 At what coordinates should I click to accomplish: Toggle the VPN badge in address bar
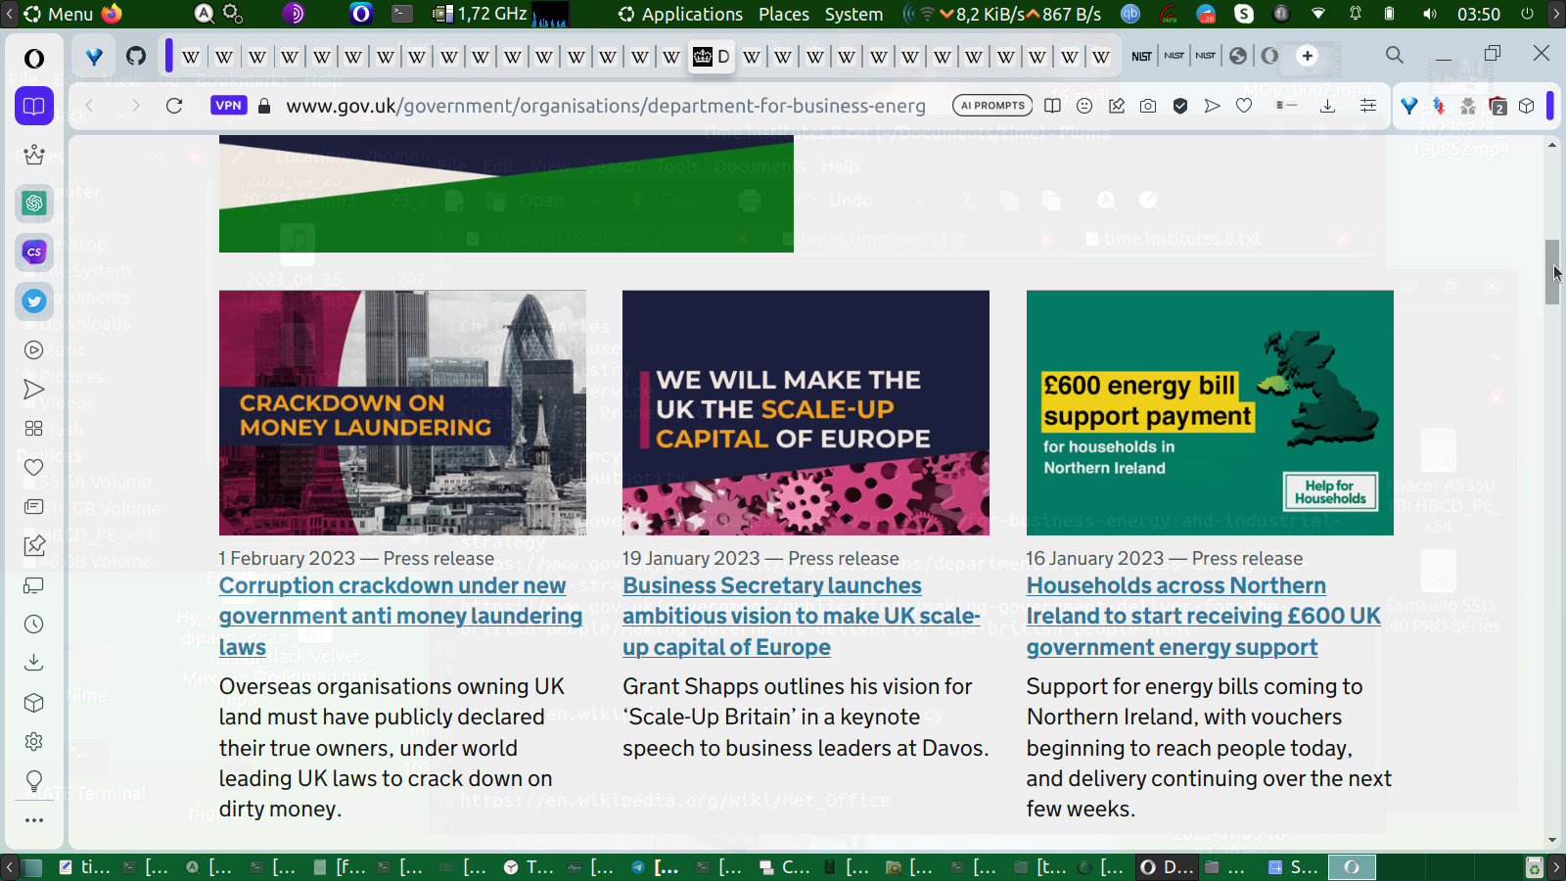[228, 106]
